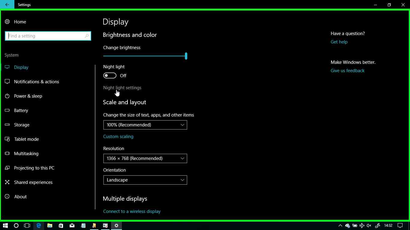
Task: Click the Brightness and color heading
Action: pyautogui.click(x=130, y=35)
